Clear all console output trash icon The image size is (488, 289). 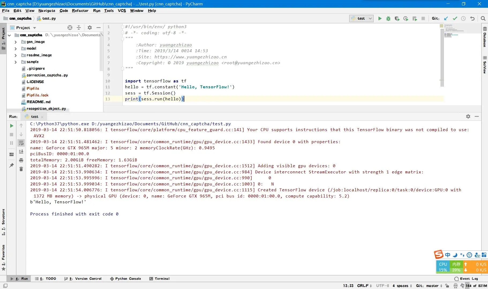(21, 169)
